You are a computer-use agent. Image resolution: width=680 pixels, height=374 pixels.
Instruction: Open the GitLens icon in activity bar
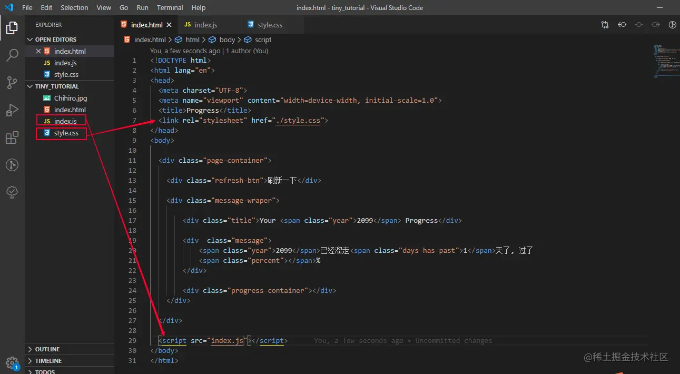click(12, 165)
